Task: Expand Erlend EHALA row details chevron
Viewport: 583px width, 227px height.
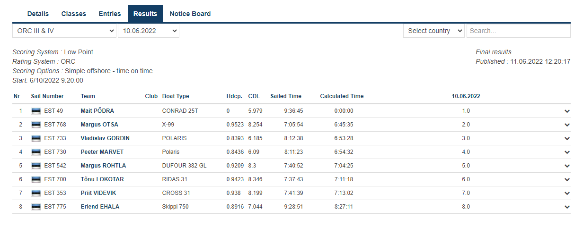Action: [x=567, y=207]
